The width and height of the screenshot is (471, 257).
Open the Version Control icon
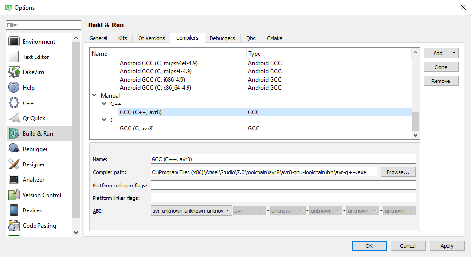14,195
